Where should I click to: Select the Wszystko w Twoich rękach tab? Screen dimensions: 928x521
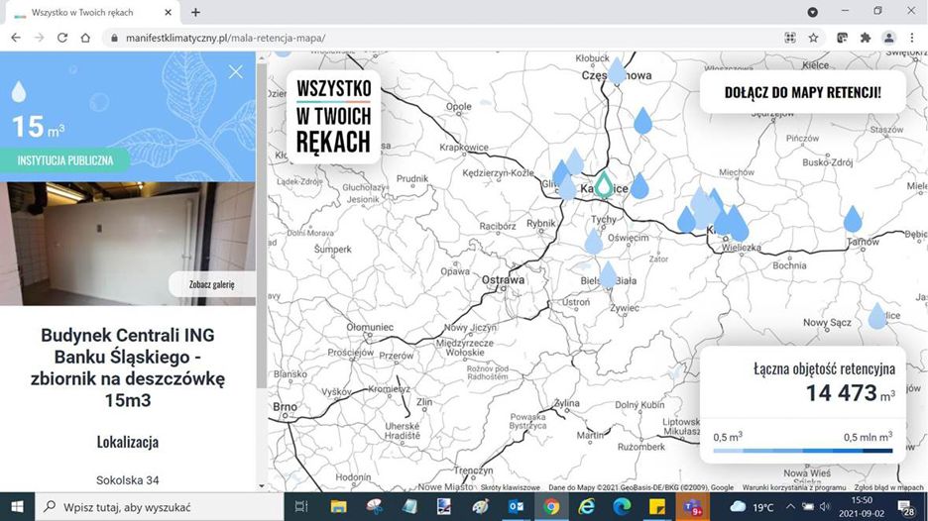pos(92,13)
